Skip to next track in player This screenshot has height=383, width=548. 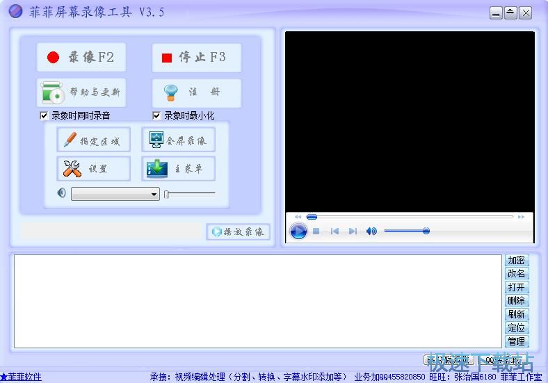(353, 231)
